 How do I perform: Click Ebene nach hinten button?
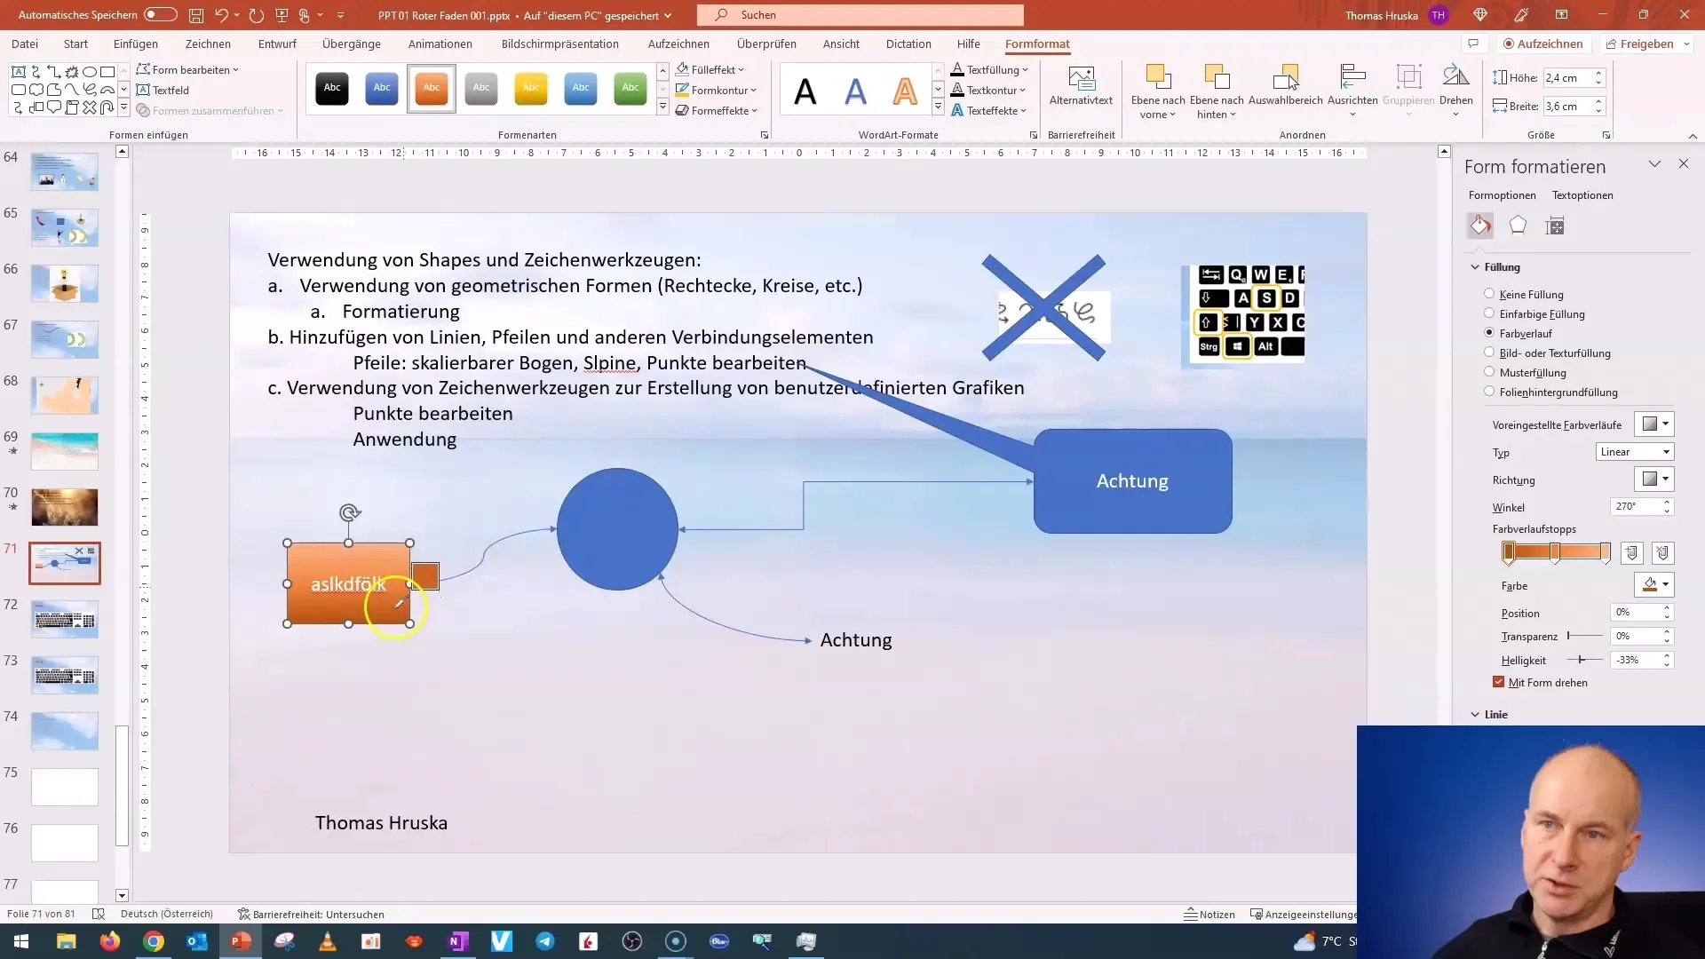pyautogui.click(x=1217, y=91)
